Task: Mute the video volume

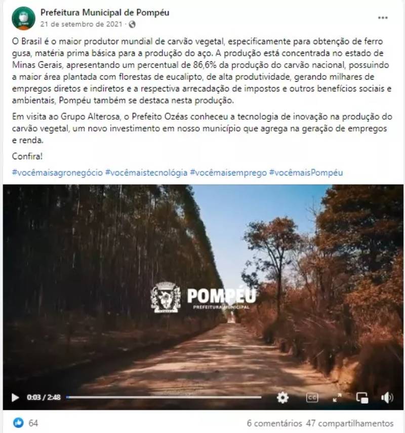Action: click(387, 398)
